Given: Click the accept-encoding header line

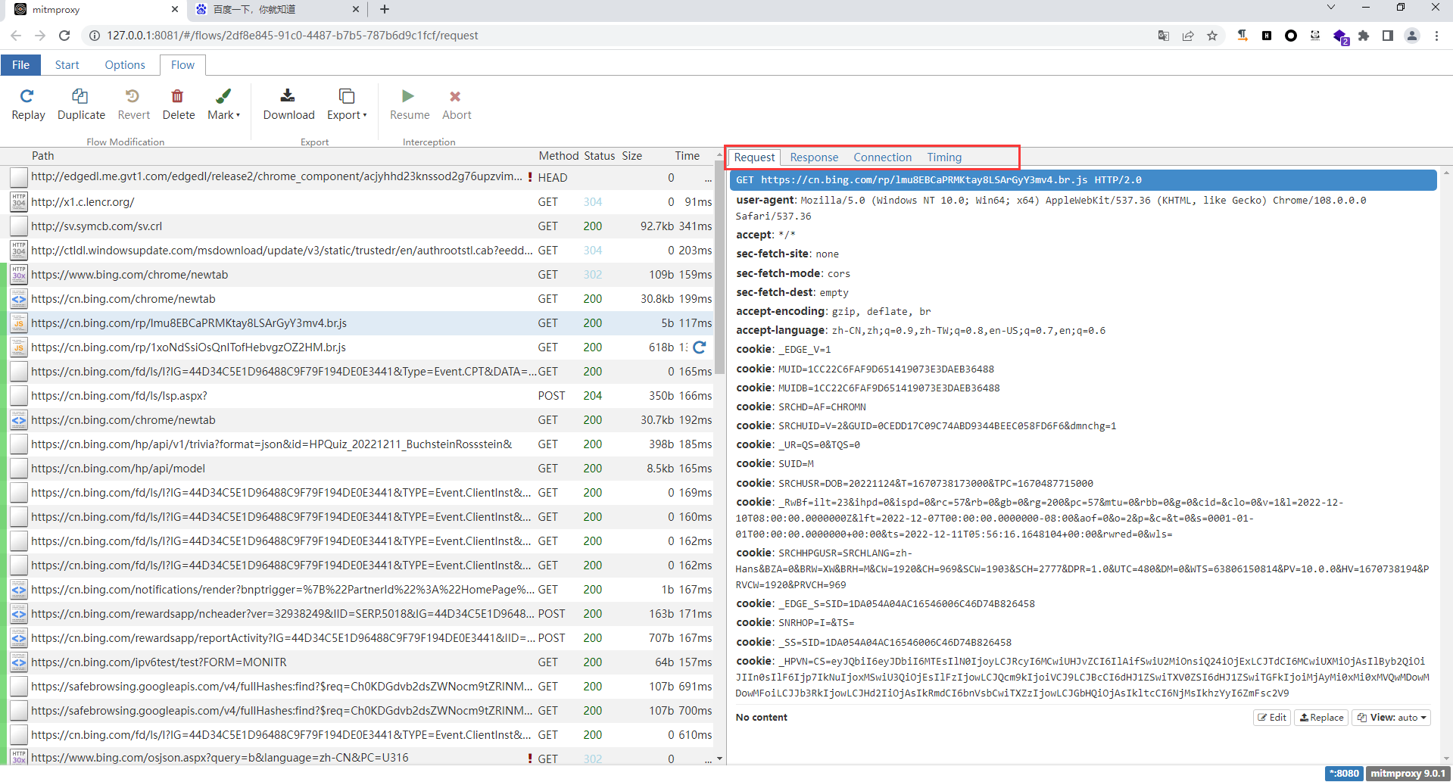Looking at the screenshot, I should pyautogui.click(x=834, y=311).
